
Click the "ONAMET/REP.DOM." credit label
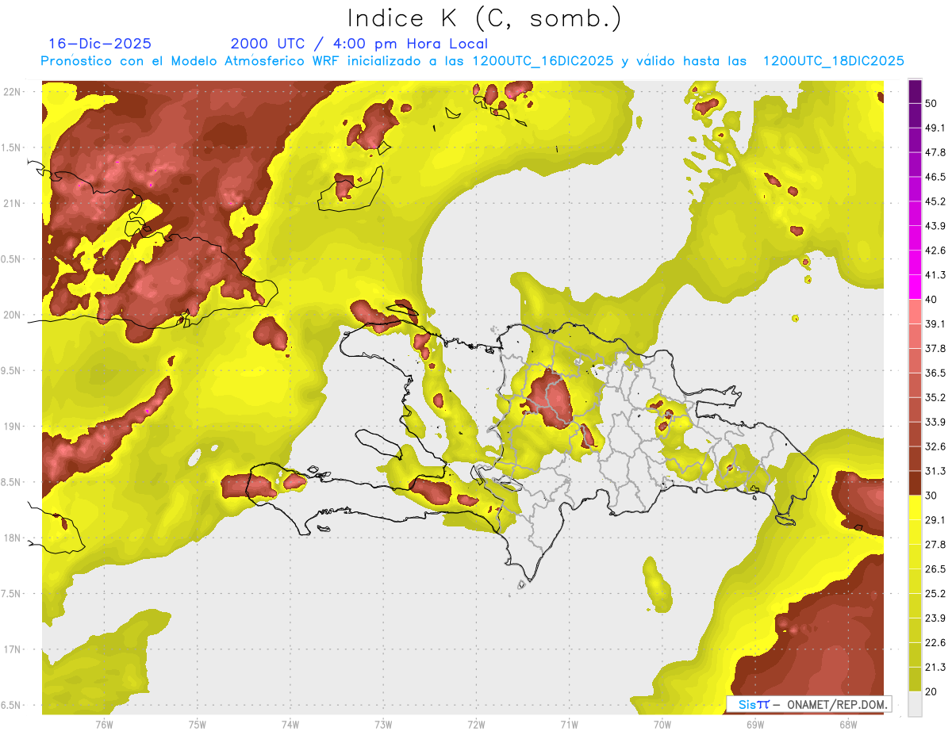835,704
